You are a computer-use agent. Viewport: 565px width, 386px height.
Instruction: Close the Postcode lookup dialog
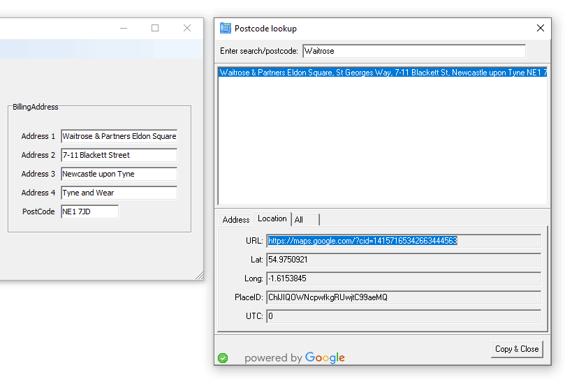click(540, 28)
